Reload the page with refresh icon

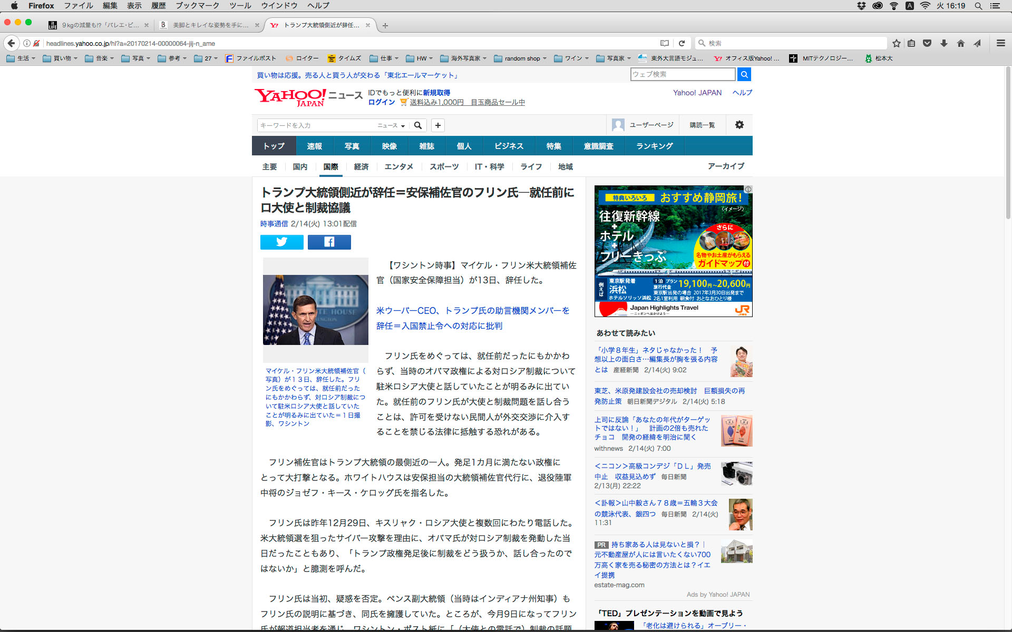(x=682, y=43)
